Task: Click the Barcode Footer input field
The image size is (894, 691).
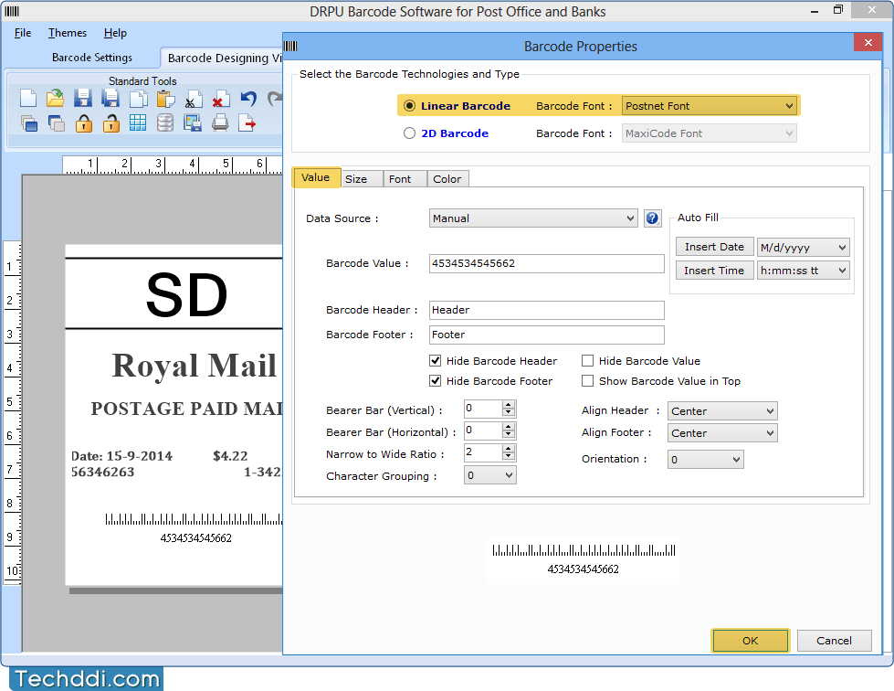Action: [x=546, y=335]
